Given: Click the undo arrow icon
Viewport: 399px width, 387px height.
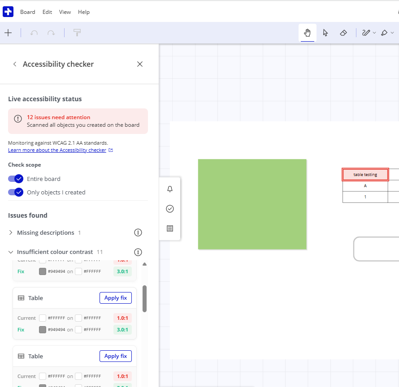Looking at the screenshot, I should [34, 33].
